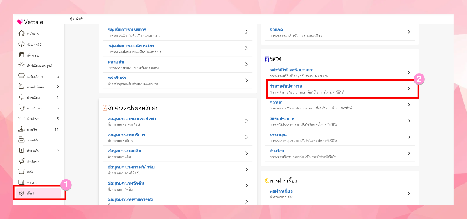
Task: Open pets and customers paw icon
Action: (21, 65)
